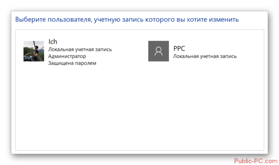279x165 pixels.
Task: Click 'Локальная учетная запись' under PPC
Action: [205, 56]
